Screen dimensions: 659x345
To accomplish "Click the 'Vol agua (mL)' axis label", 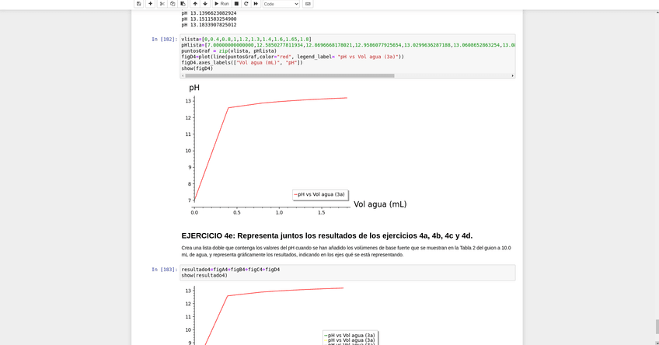I will click(x=380, y=204).
